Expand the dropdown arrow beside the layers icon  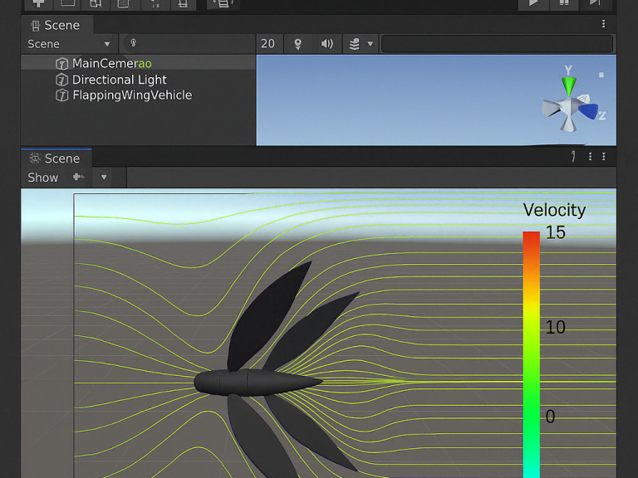(x=371, y=44)
